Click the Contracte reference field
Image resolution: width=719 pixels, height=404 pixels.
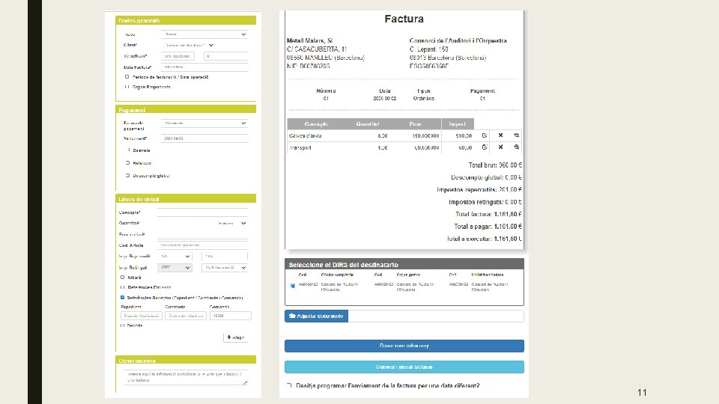click(185, 316)
